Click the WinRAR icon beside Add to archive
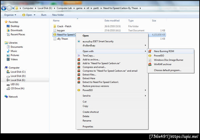 [79, 60]
